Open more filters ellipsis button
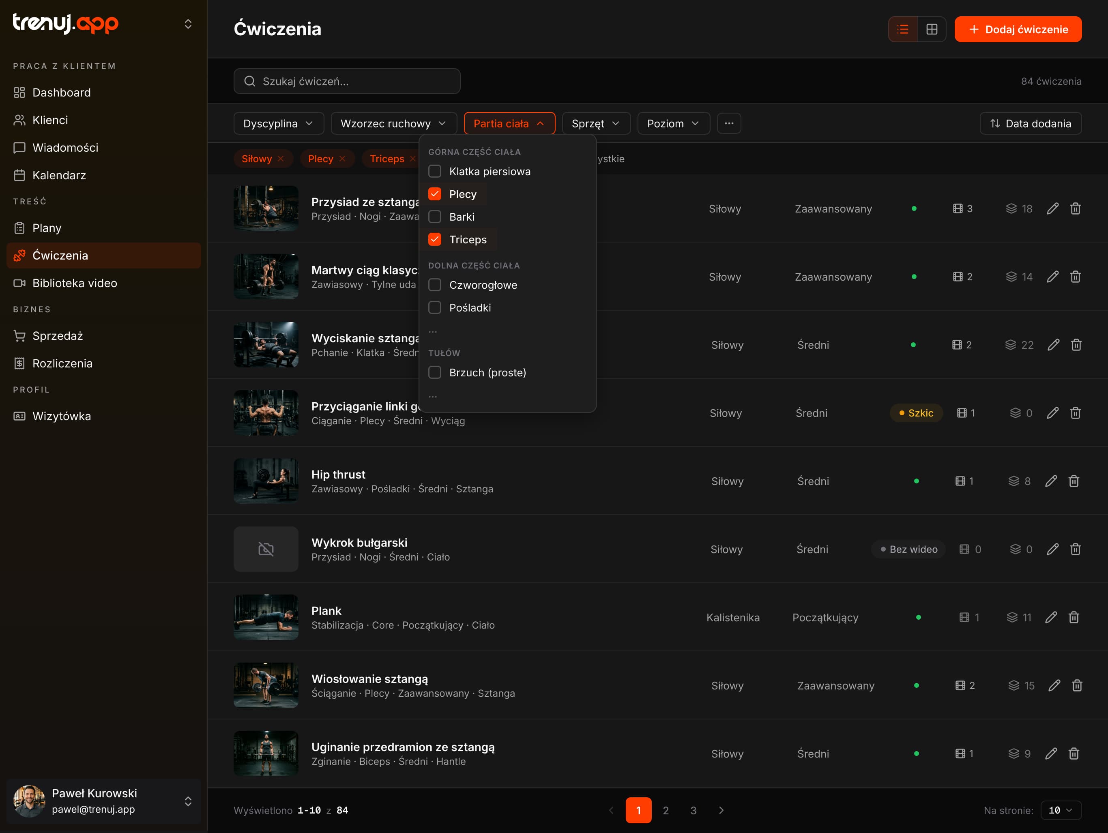The height and width of the screenshot is (833, 1108). pyautogui.click(x=729, y=123)
